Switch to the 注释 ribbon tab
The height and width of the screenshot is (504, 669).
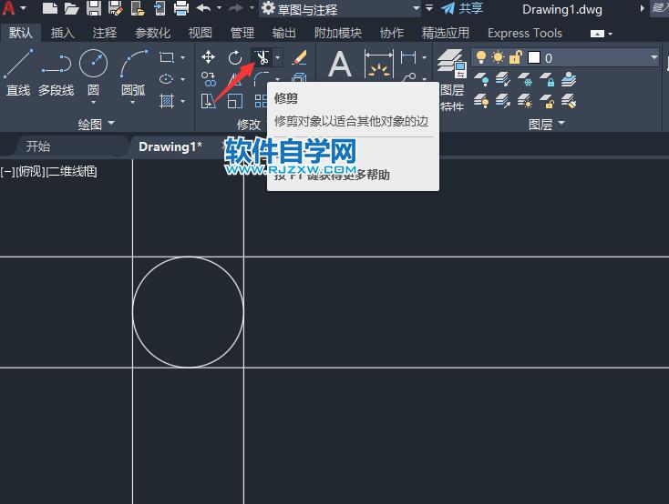[x=105, y=33]
